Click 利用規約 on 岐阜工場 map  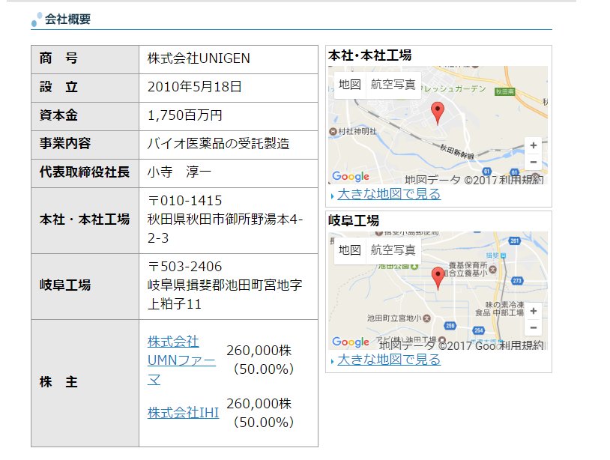[x=521, y=345]
